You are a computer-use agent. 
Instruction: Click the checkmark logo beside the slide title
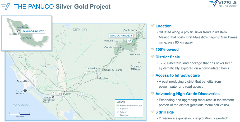click(6, 7)
